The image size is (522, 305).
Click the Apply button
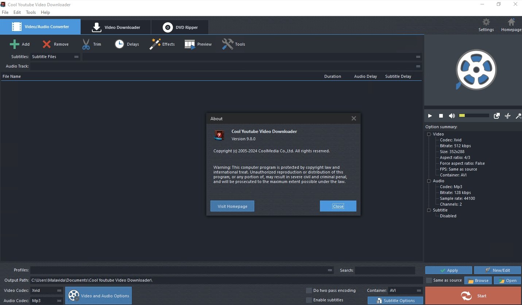(x=449, y=270)
